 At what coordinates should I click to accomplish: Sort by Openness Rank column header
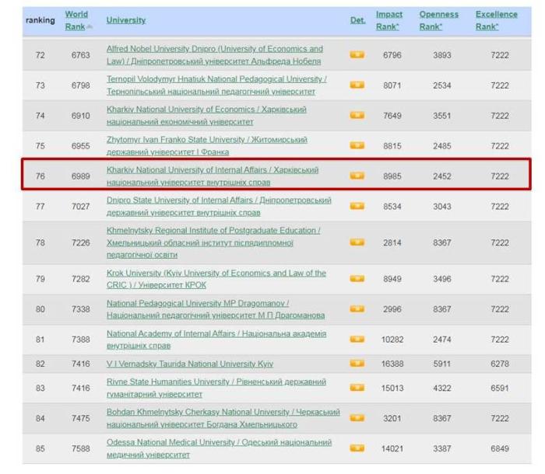point(439,20)
